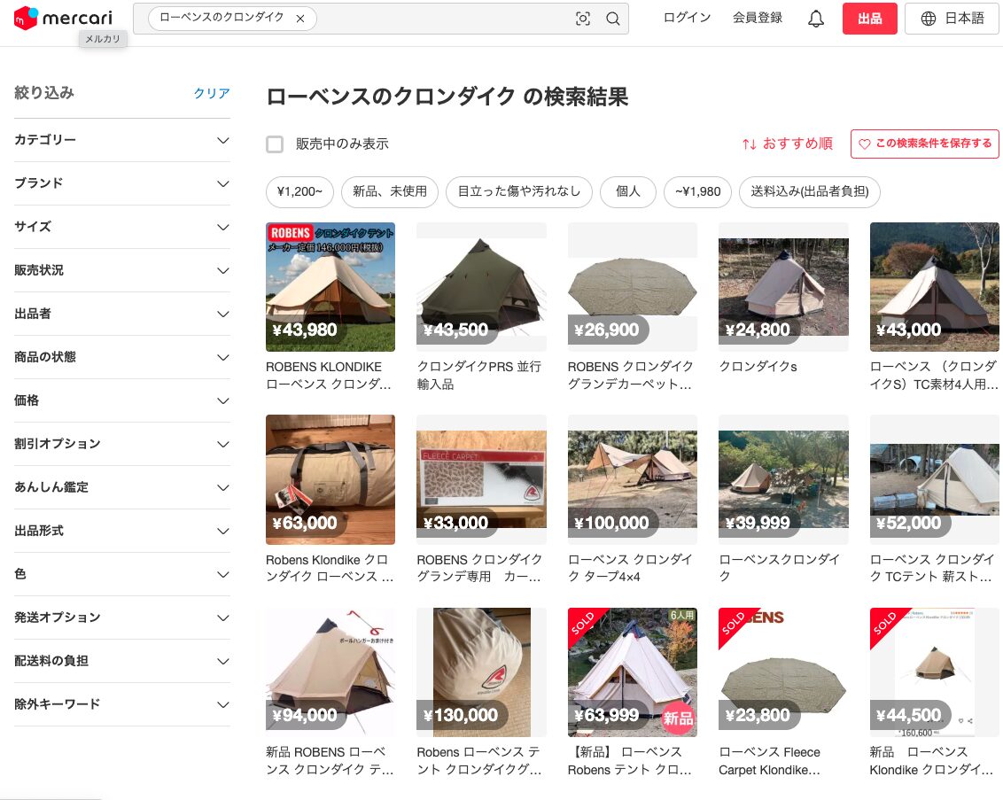This screenshot has width=1003, height=800.
Task: Expand the カテゴリー filter section
Action: click(x=122, y=140)
